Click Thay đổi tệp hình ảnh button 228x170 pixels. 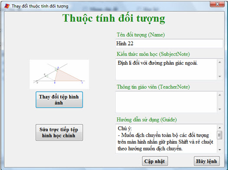coord(59,100)
